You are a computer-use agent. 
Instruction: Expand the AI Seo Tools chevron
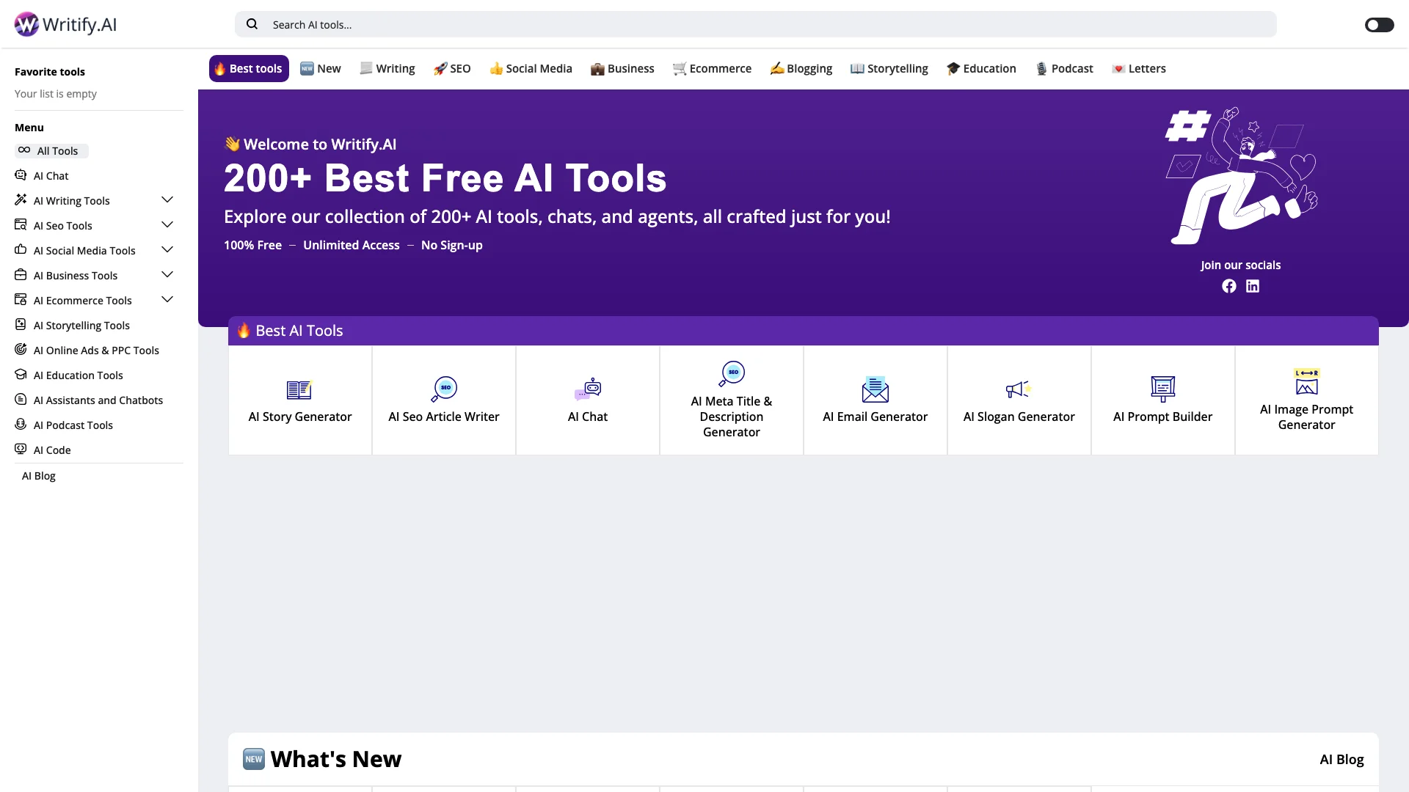167,224
